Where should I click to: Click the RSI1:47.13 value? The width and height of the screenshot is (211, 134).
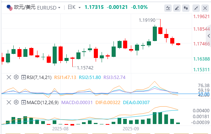(65, 78)
